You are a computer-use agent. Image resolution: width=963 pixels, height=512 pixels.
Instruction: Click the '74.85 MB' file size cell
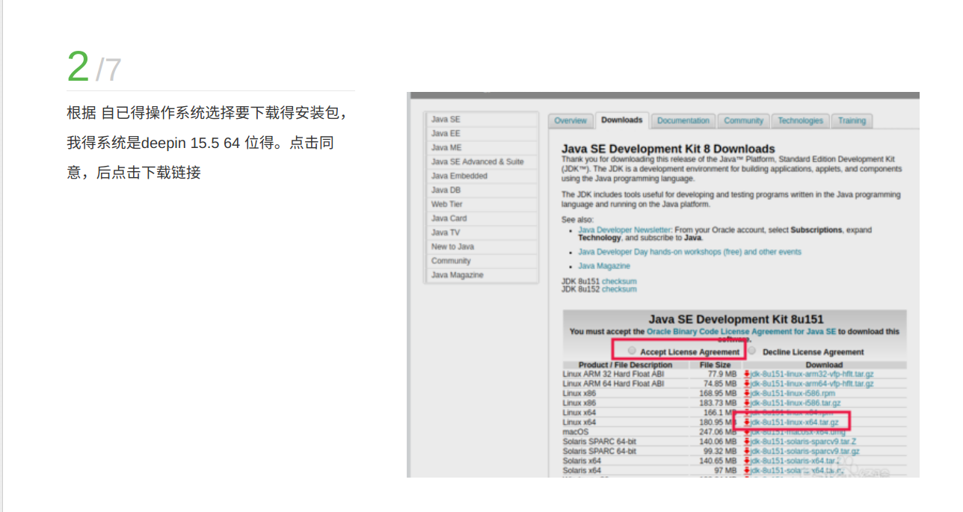(720, 384)
